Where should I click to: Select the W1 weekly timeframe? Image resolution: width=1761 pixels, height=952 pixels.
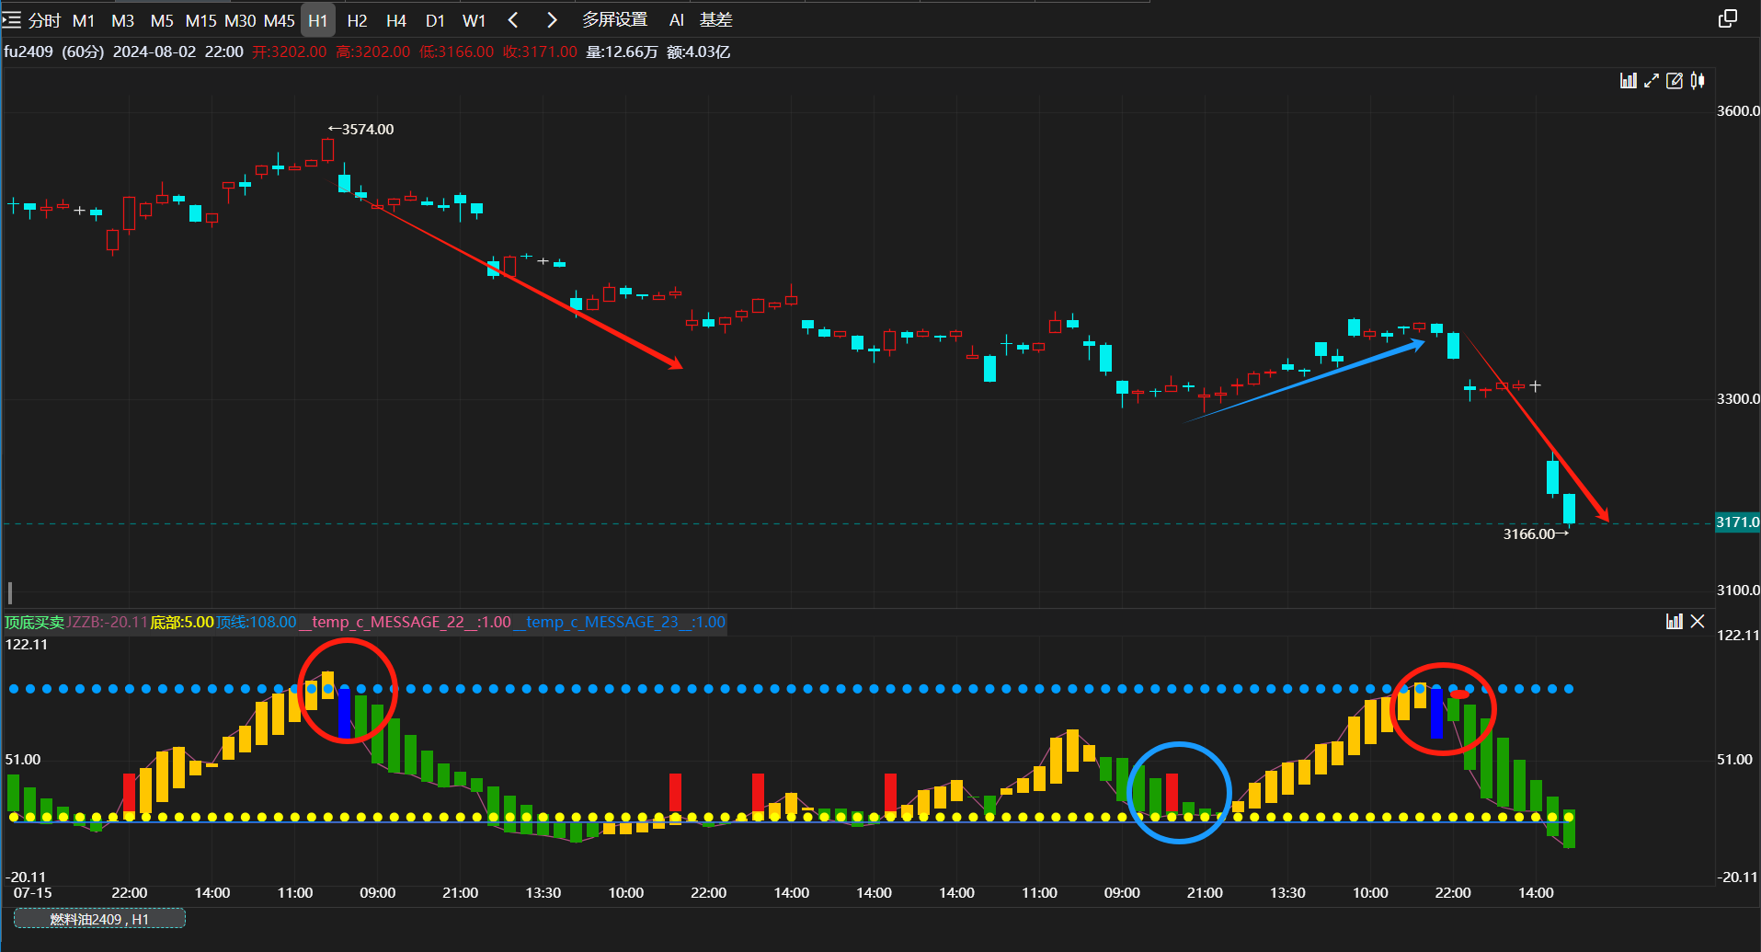click(474, 20)
